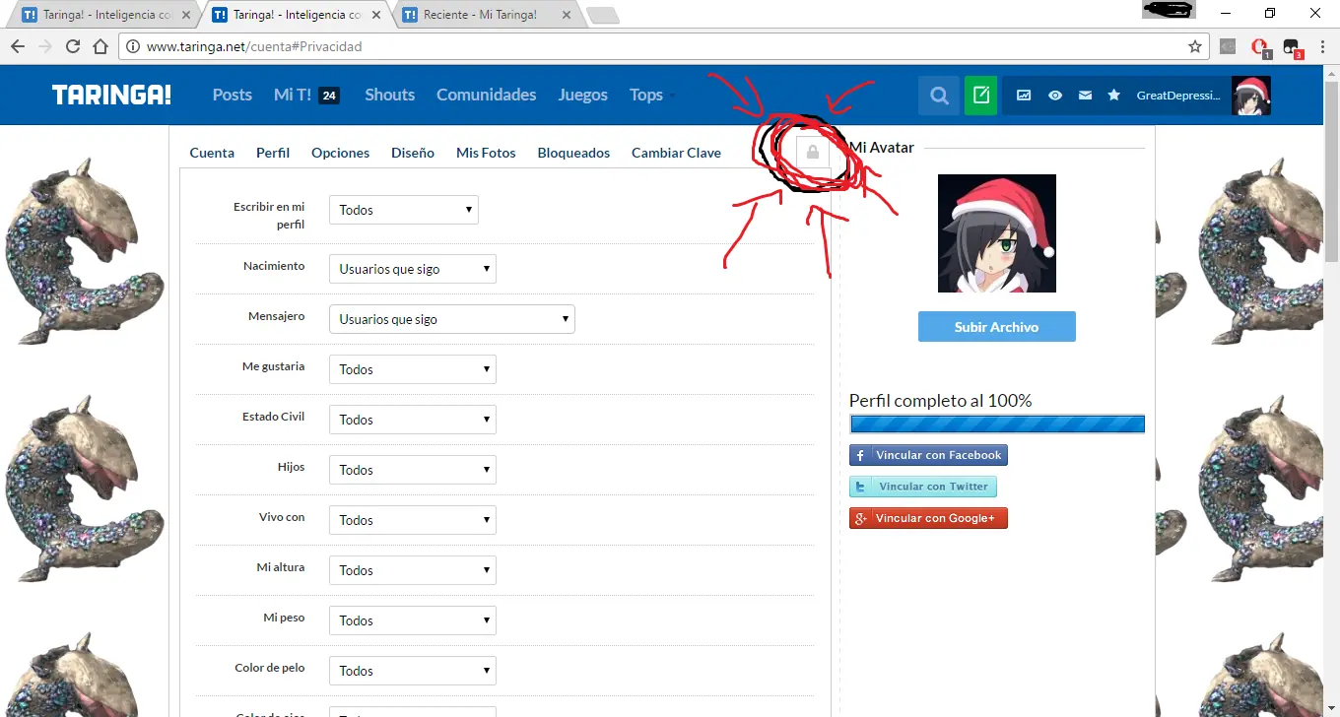Go back to the previous page
This screenshot has width=1340, height=717.
(x=18, y=46)
